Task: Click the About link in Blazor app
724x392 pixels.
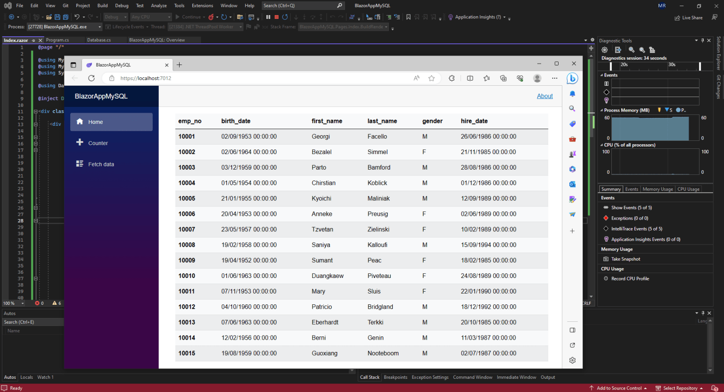Action: 545,96
